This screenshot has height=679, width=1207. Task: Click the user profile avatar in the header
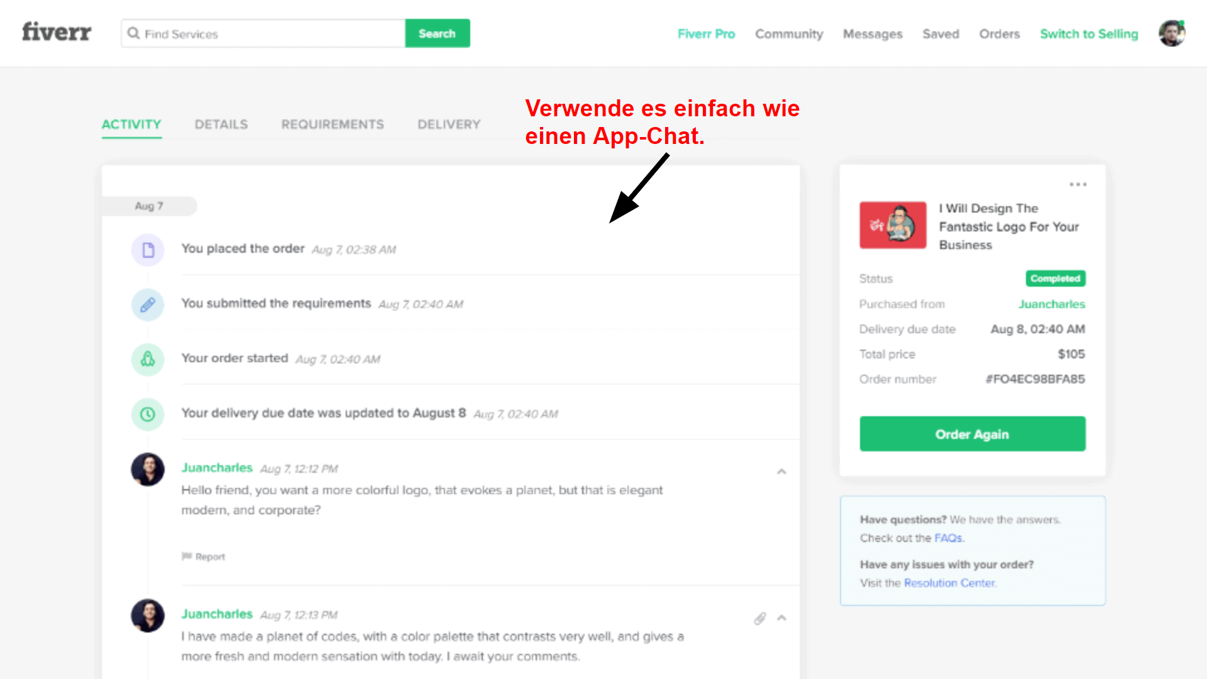pos(1172,33)
